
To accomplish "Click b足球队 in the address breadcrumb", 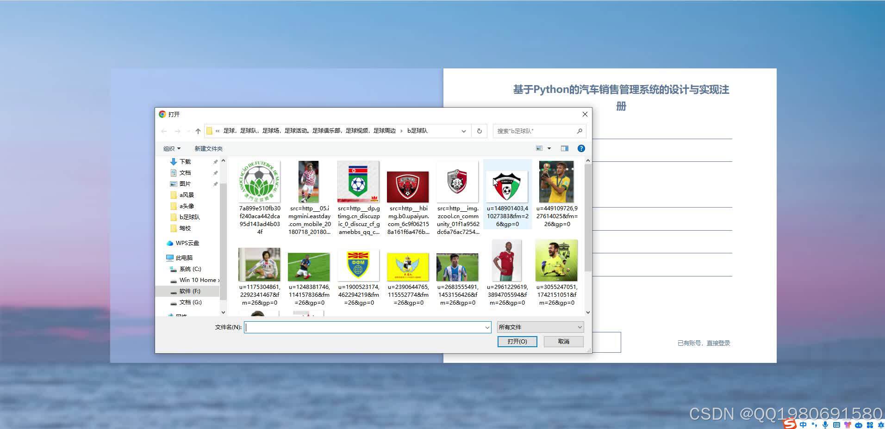I will tap(417, 131).
